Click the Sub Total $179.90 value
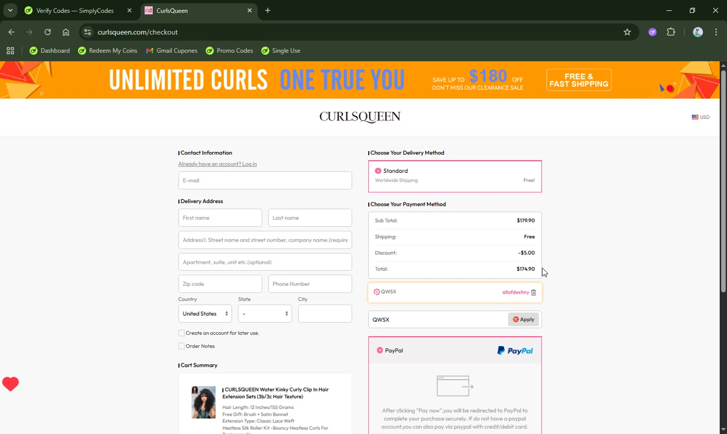Viewport: 727px width, 434px height. pos(525,220)
